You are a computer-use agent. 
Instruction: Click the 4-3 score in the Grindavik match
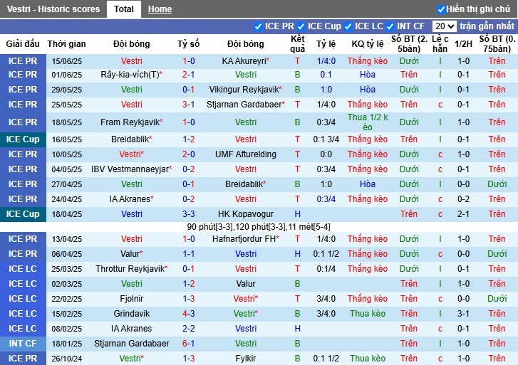[189, 314]
